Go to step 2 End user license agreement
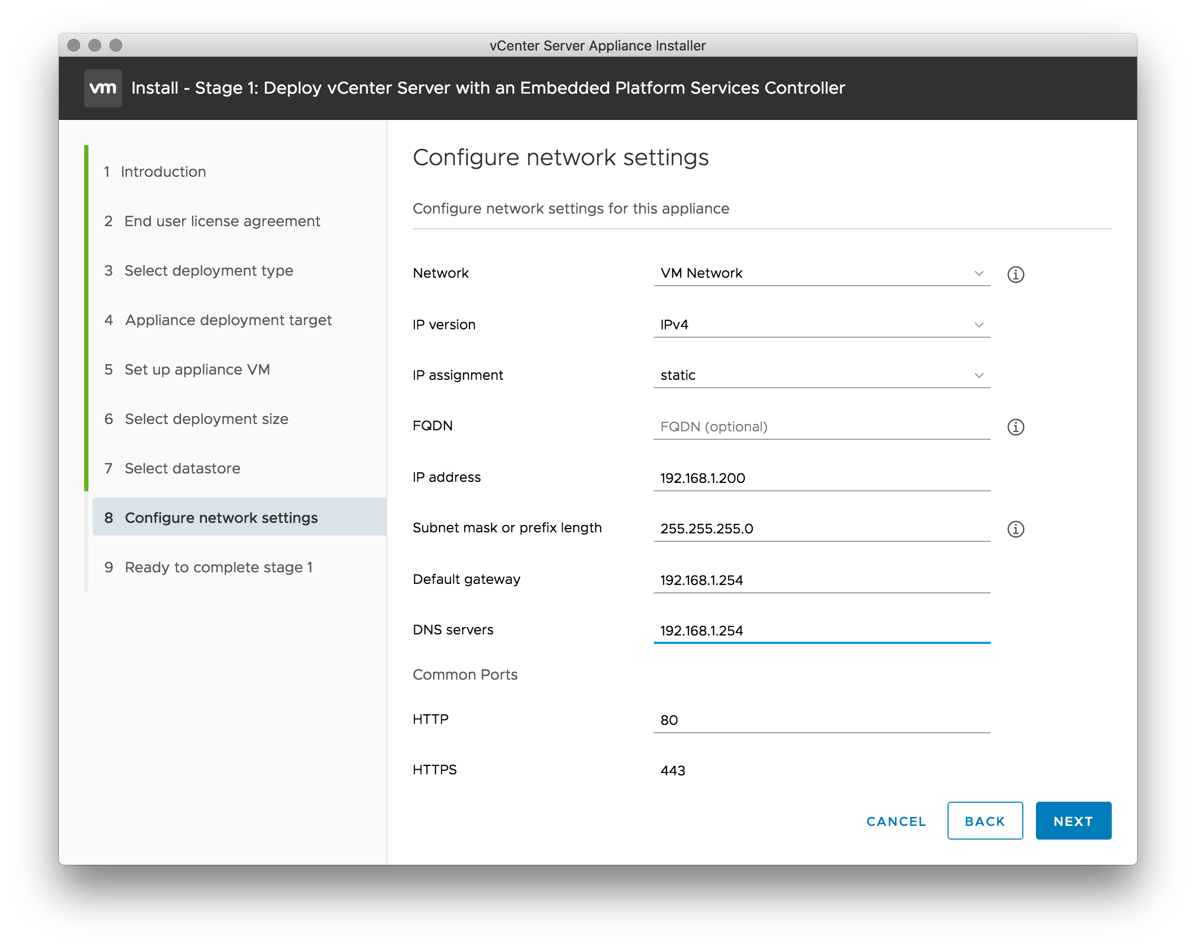 pyautogui.click(x=212, y=220)
